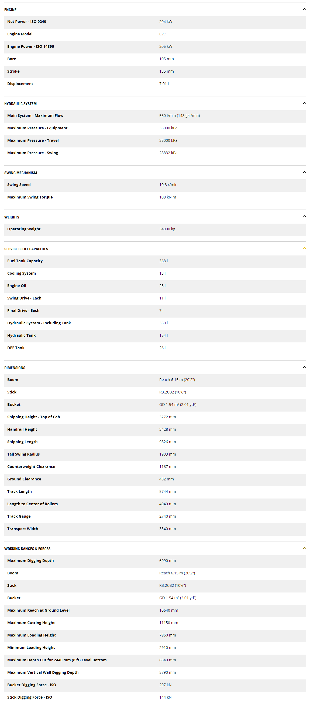
Task: Select the Main System - Maximum Flow row
Action: 155,116
